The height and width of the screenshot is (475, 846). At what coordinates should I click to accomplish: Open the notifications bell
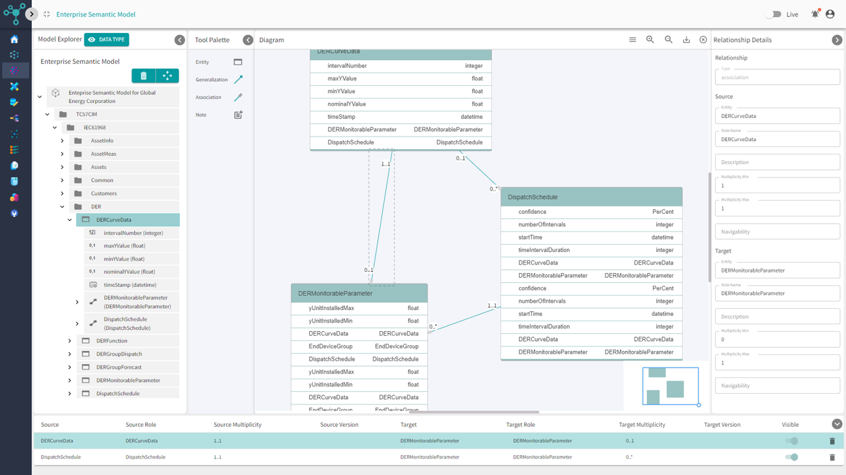(x=815, y=14)
